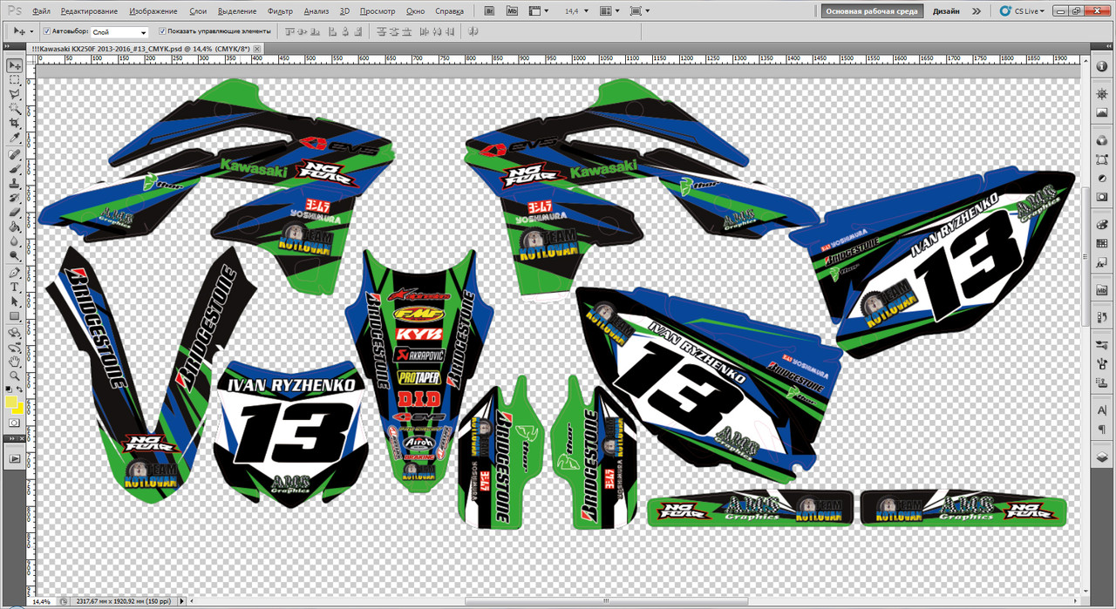The image size is (1116, 609).
Task: Open tool preset picker arrow
Action: [x=30, y=31]
